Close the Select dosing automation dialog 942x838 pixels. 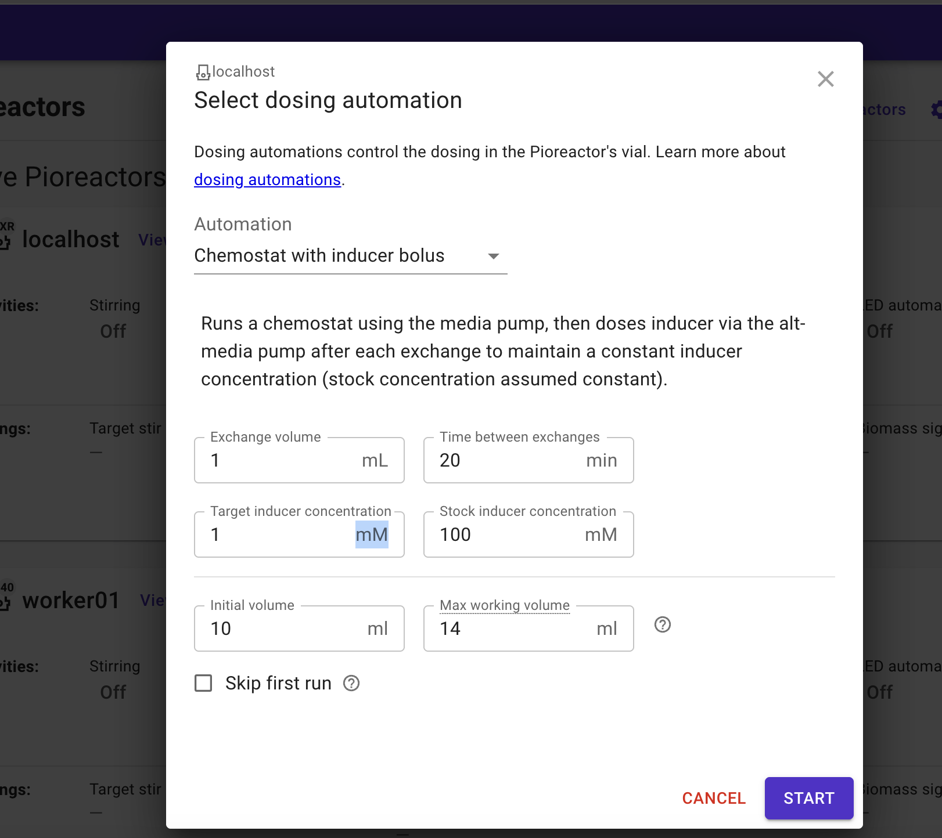(825, 79)
